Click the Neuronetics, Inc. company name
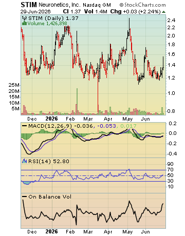 60,5
